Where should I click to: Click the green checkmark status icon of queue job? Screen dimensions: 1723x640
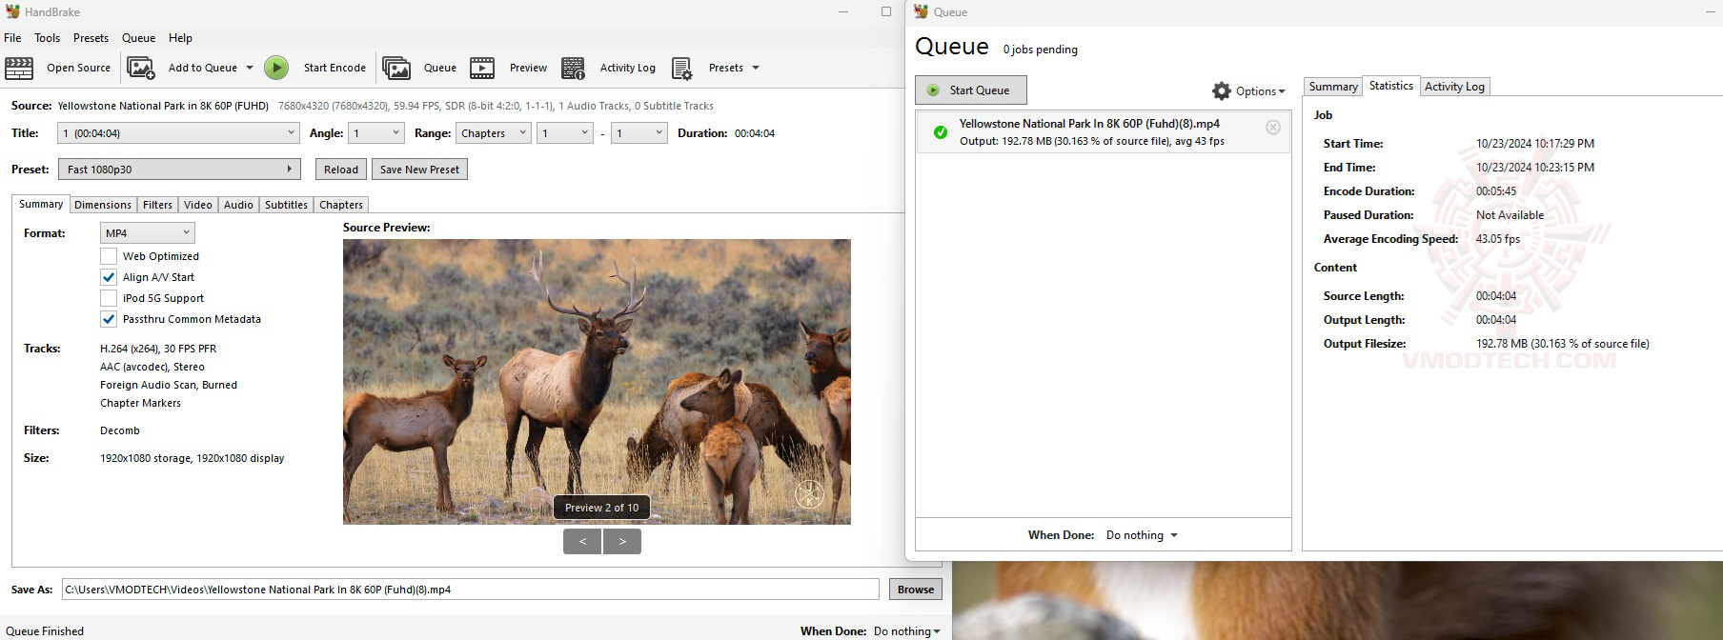coord(941,132)
